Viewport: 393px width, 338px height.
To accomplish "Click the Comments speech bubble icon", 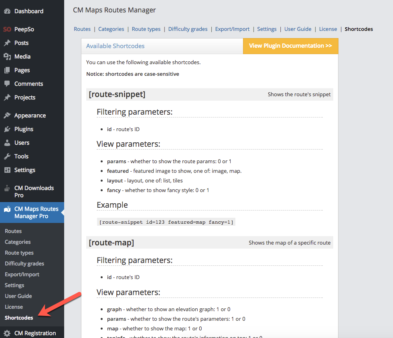I will pos(7,84).
